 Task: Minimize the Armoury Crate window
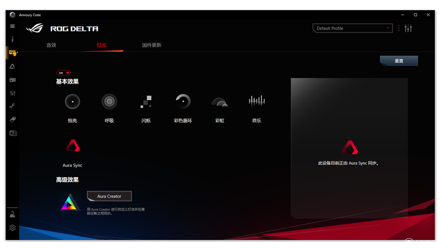point(402,15)
